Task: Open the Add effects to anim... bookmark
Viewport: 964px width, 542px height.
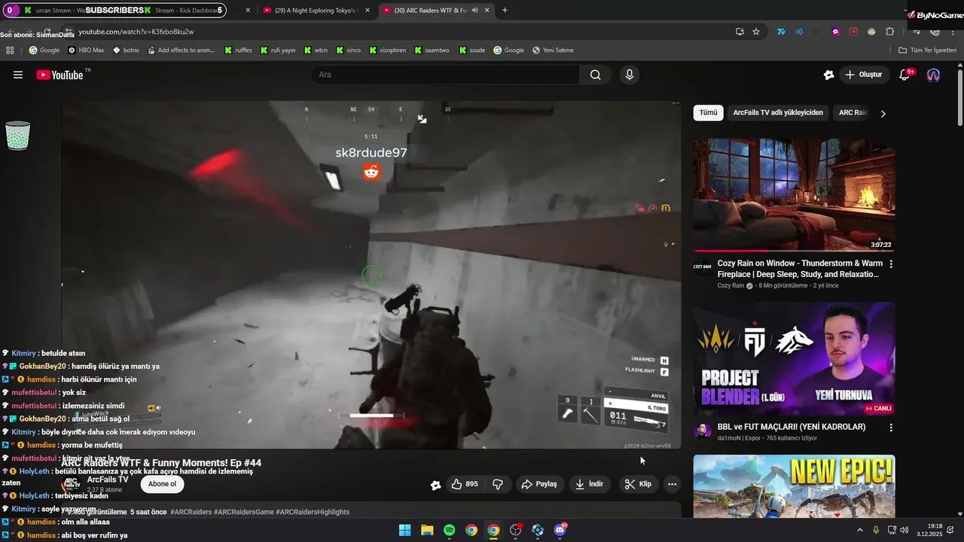Action: pos(181,50)
